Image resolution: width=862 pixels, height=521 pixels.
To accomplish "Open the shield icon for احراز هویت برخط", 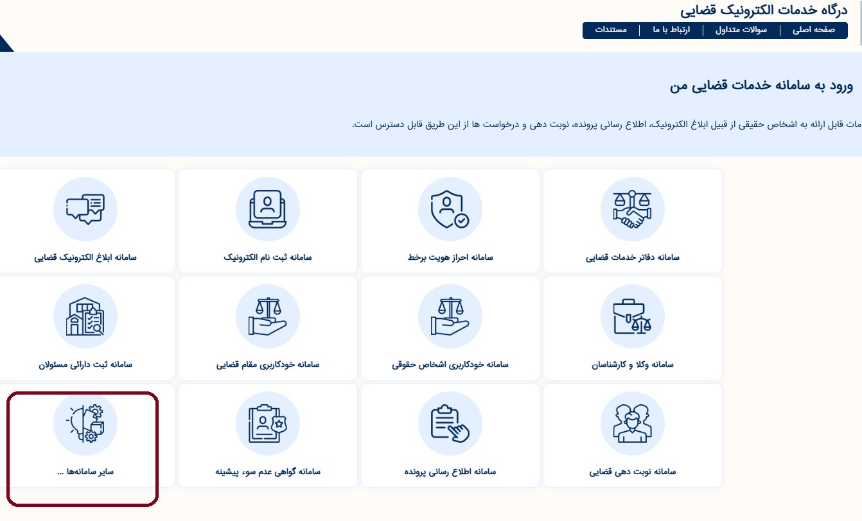I will (x=450, y=209).
